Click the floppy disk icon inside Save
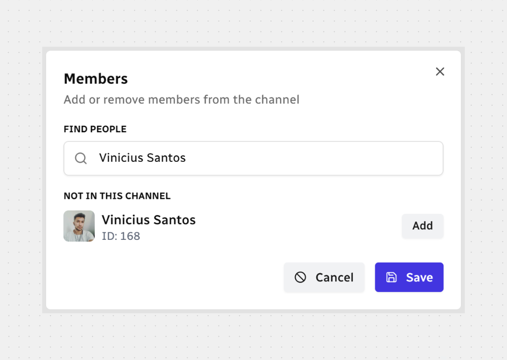 [x=391, y=277]
